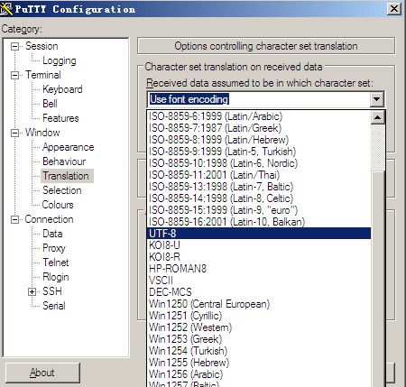Select ISO-8859-15:1999 (Latin-9, "euro") option

click(x=259, y=210)
